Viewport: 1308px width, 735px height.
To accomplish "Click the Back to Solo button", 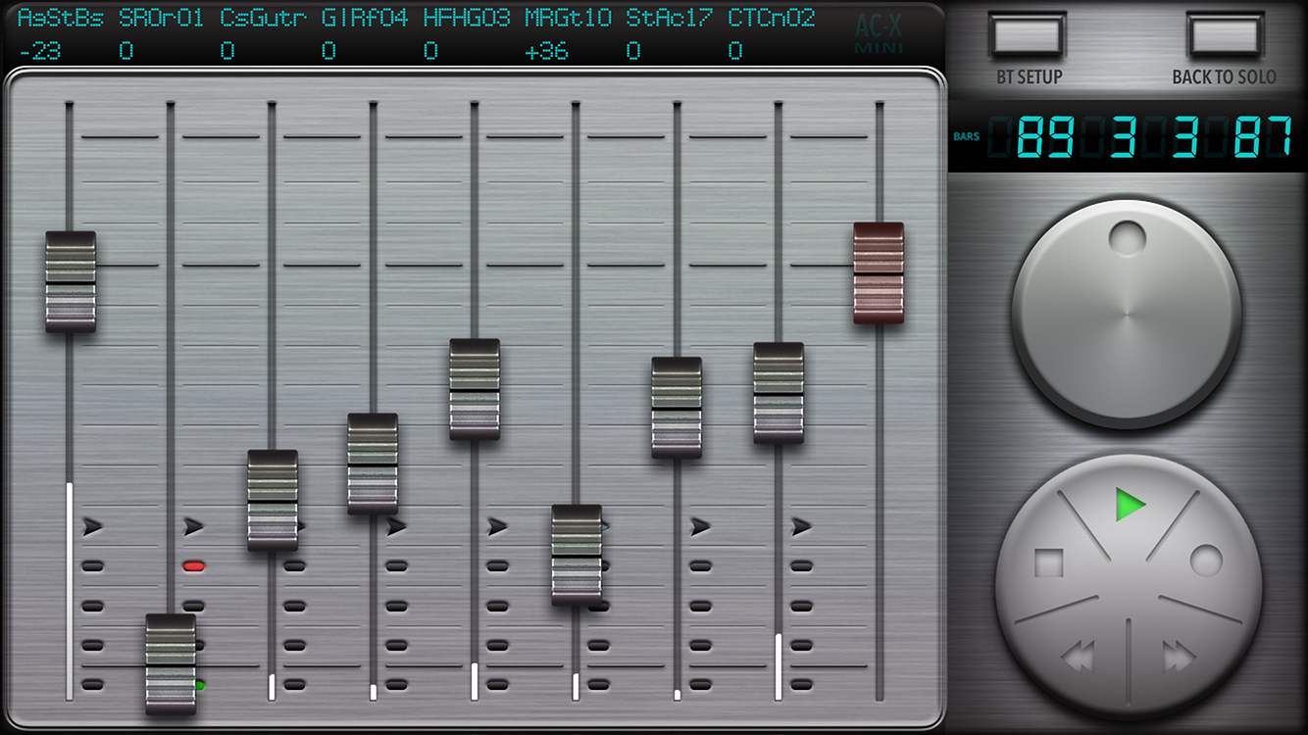I will tap(1226, 37).
